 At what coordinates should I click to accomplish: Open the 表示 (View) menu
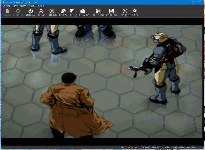pyautogui.click(x=23, y=6)
